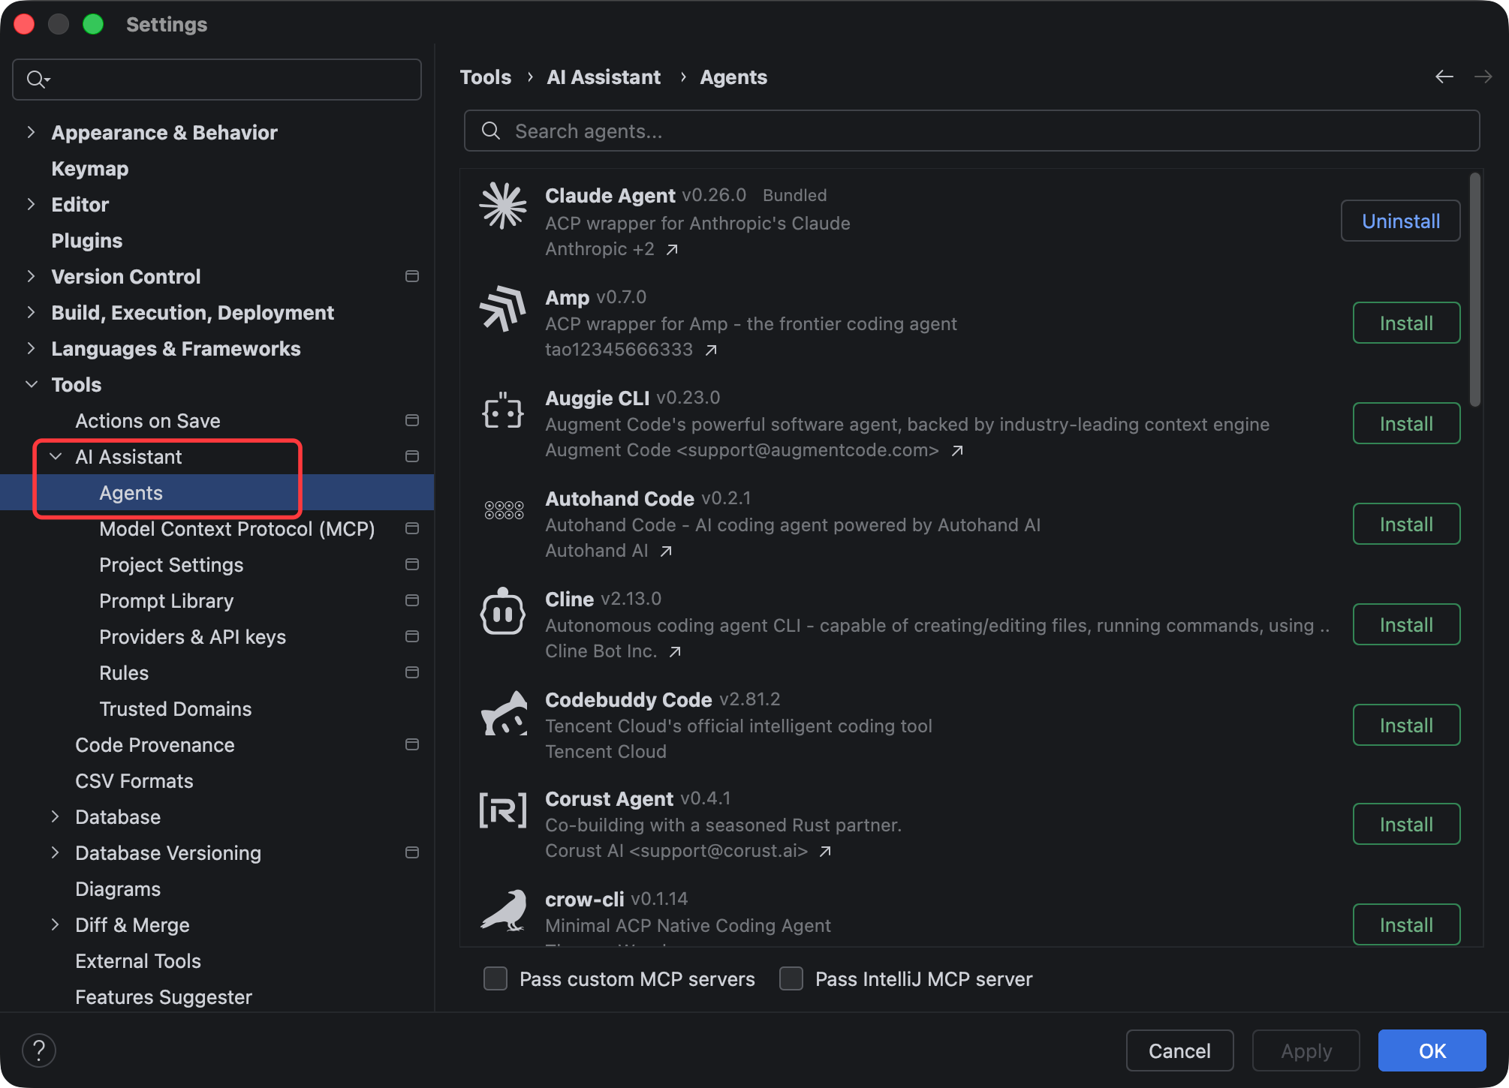Image resolution: width=1509 pixels, height=1088 pixels.
Task: Install the Auggie CLI agent
Action: pyautogui.click(x=1406, y=423)
